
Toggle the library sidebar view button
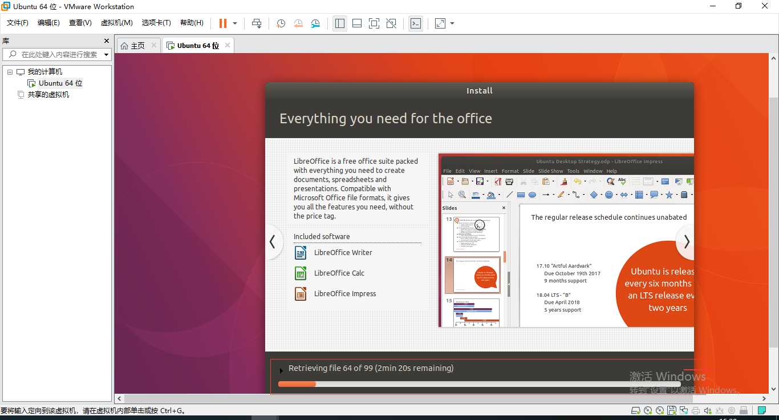coord(340,23)
